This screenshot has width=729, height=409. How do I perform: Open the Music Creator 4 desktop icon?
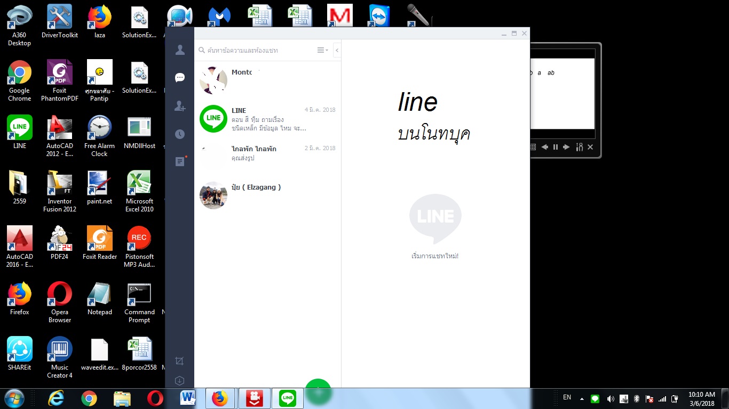point(60,358)
